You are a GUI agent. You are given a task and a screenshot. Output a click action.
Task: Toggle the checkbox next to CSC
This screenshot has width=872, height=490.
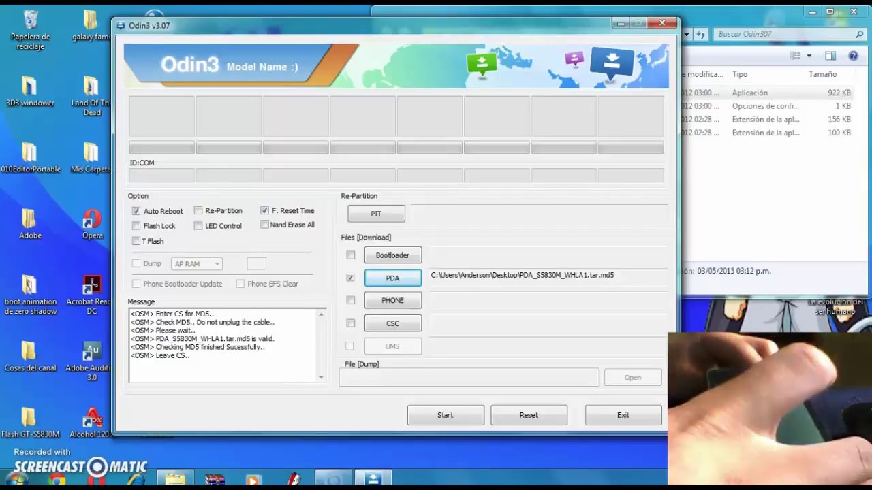[350, 323]
